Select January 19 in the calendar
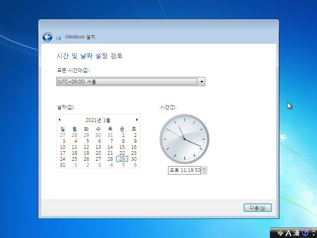Screen dimensions: 317x238 click(86, 153)
